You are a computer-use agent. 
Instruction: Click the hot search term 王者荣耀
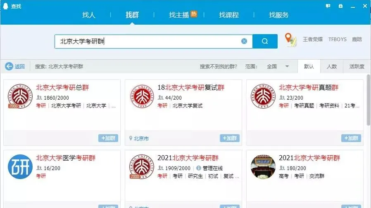pyautogui.click(x=313, y=40)
